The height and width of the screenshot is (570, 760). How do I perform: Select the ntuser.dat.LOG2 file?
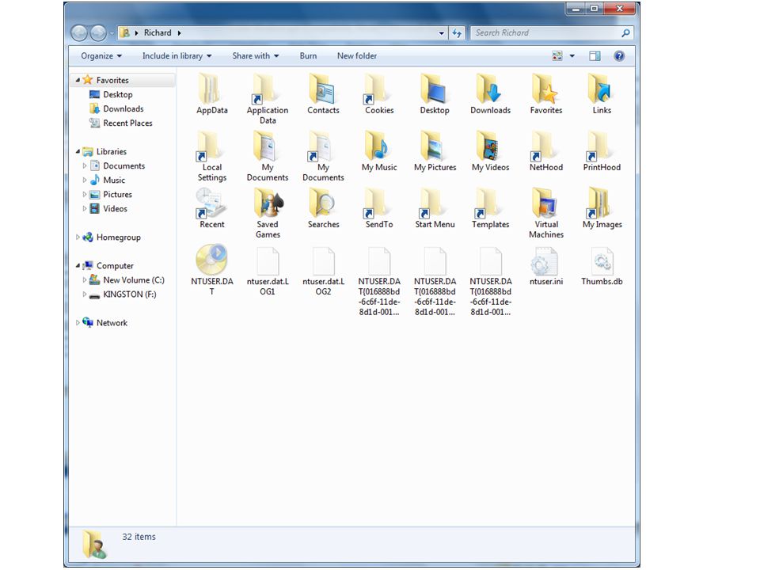[323, 260]
